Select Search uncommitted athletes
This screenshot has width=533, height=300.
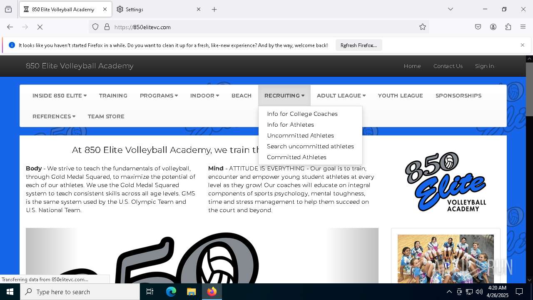tap(310, 146)
